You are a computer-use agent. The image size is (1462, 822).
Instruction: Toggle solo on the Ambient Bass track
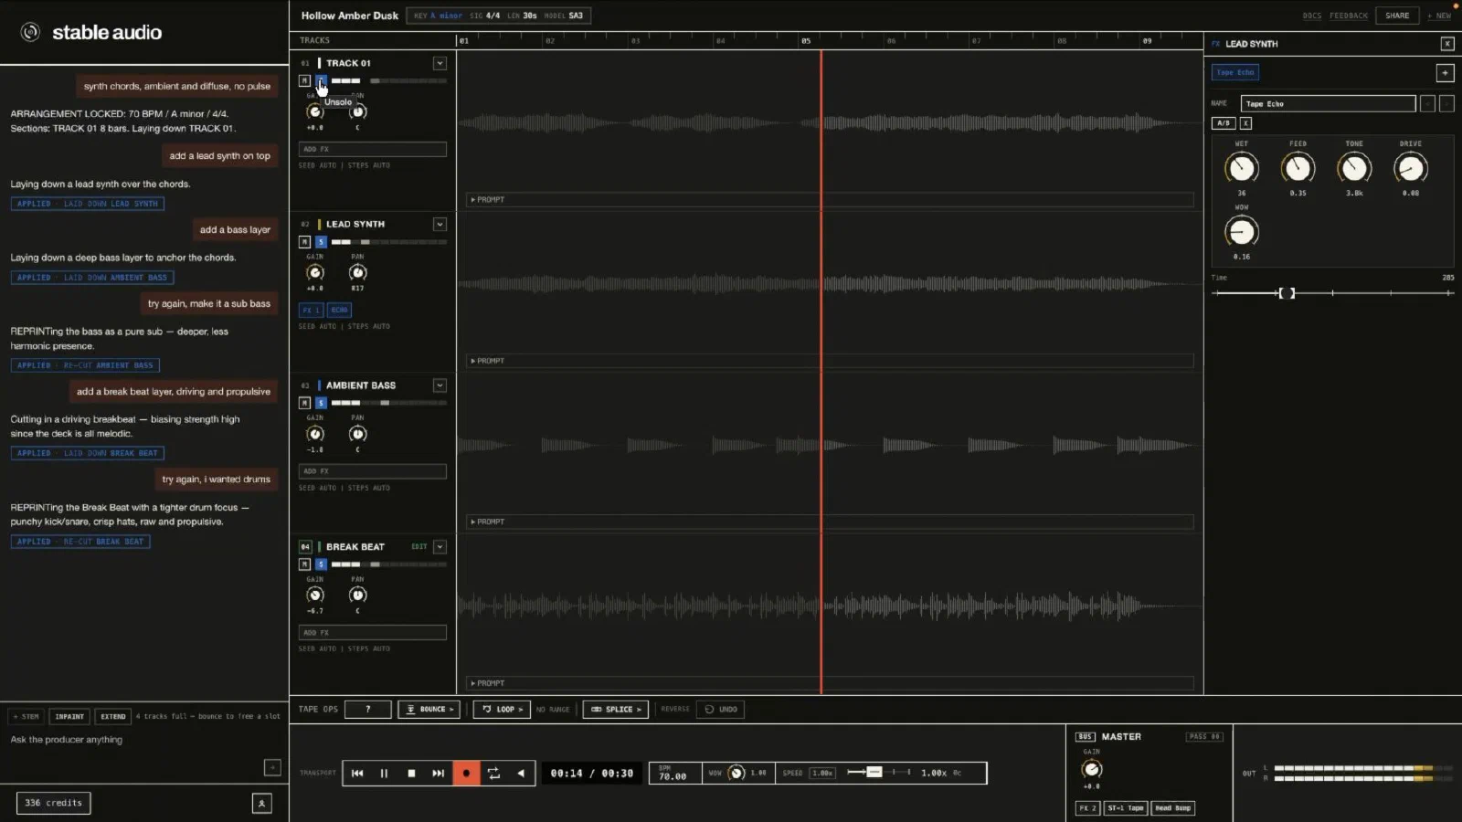tap(321, 403)
